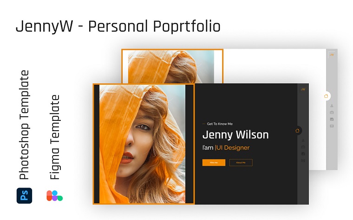
Task: Click the JW logo on dark template
Action: point(303,89)
